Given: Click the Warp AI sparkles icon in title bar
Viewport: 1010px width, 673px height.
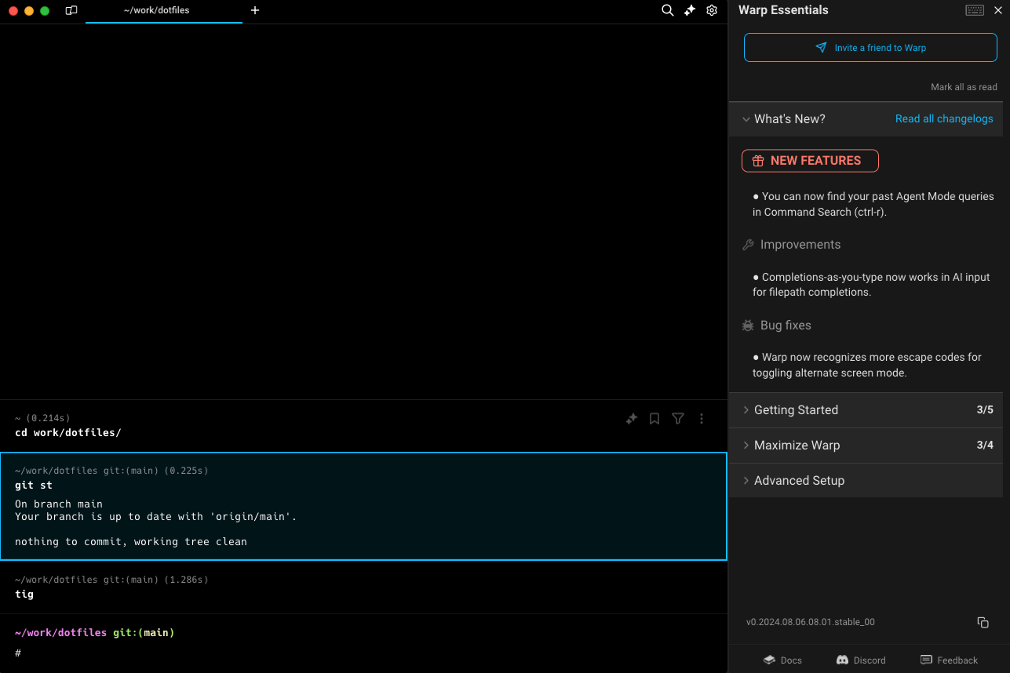Looking at the screenshot, I should (x=690, y=10).
